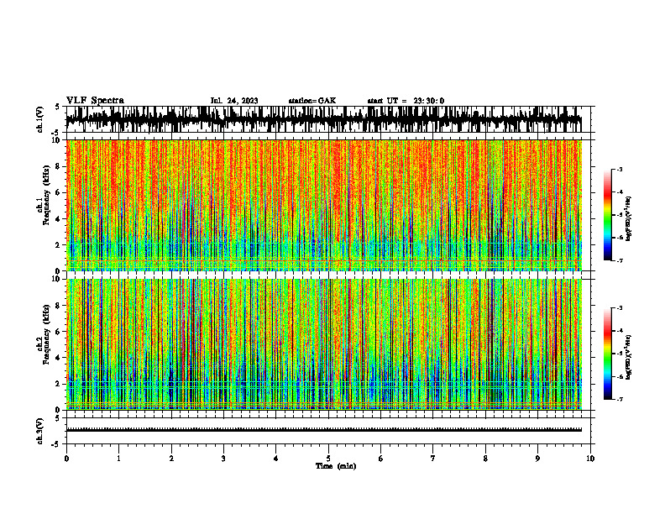Screen dimensions: 665x514
Task: Click the time axis tick label "5"
Action: 328,459
